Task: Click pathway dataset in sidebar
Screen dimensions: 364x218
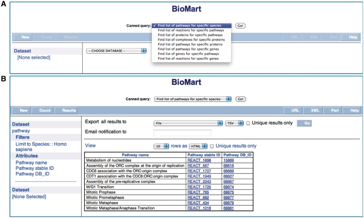Action: (21, 131)
